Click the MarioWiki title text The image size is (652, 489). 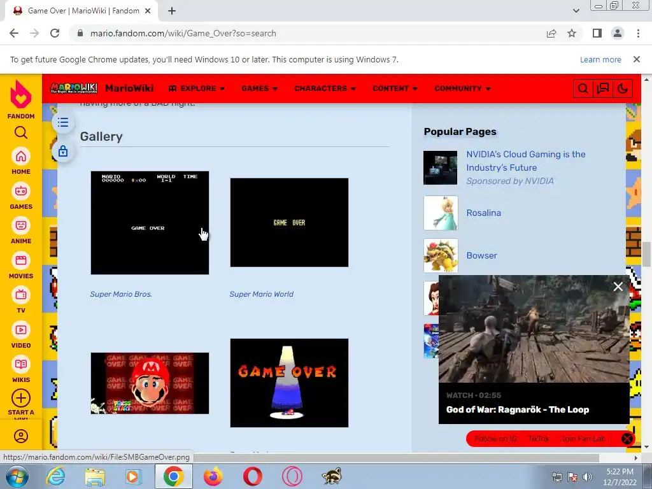pos(129,88)
